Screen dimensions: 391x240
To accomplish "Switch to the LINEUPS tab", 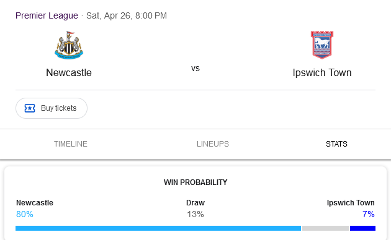I will [213, 144].
